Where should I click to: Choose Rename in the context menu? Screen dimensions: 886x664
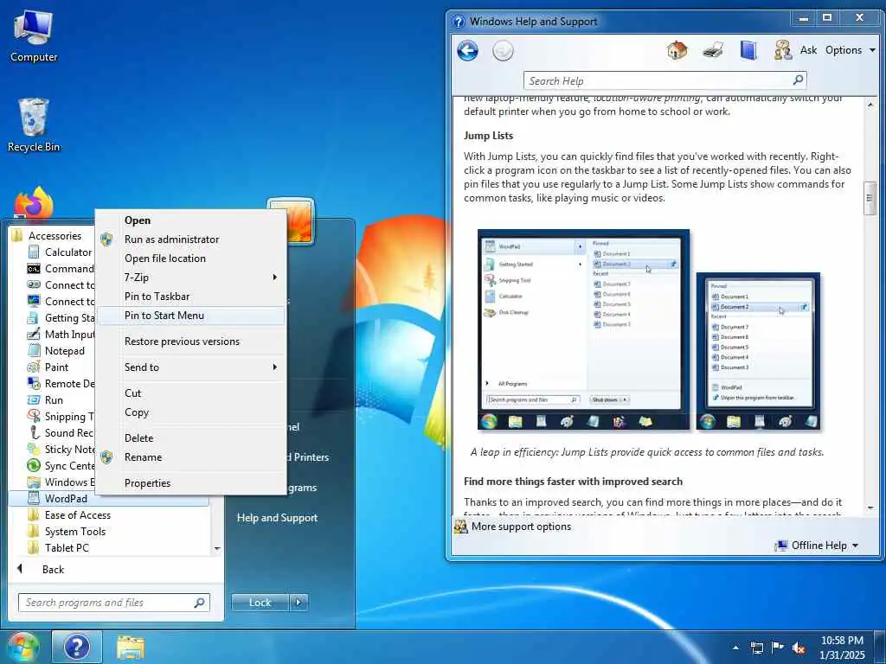click(x=191, y=457)
